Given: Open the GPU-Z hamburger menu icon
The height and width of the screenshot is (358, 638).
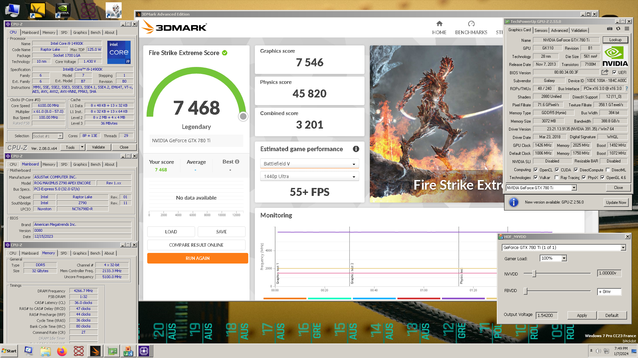Looking at the screenshot, I should coord(627,29).
